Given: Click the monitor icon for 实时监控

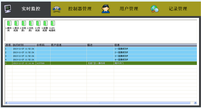Looking at the screenshot, I should coord(8,9).
